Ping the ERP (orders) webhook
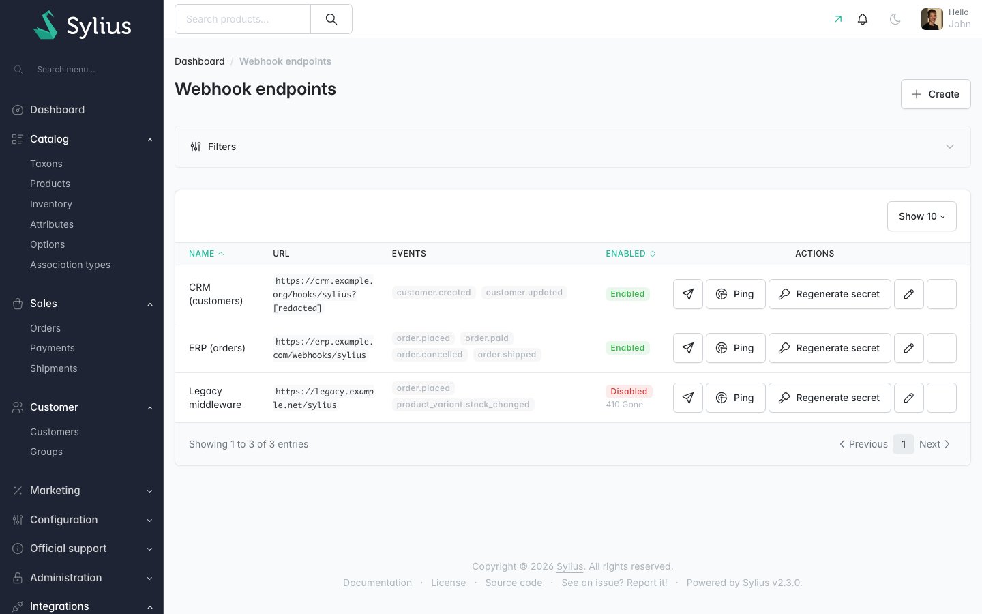982x614 pixels. tap(736, 348)
